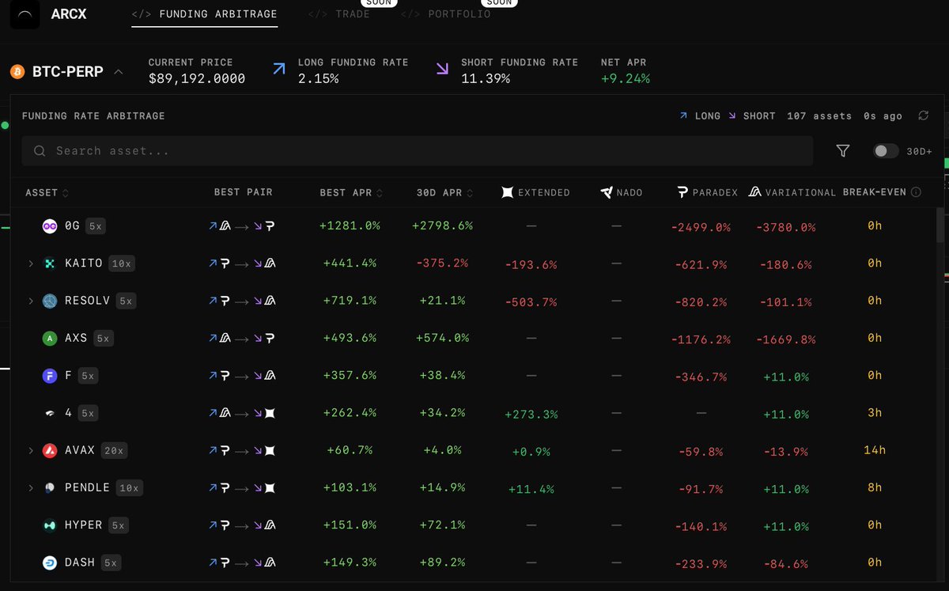Sort by the BEST APR column
The image size is (949, 591).
351,192
